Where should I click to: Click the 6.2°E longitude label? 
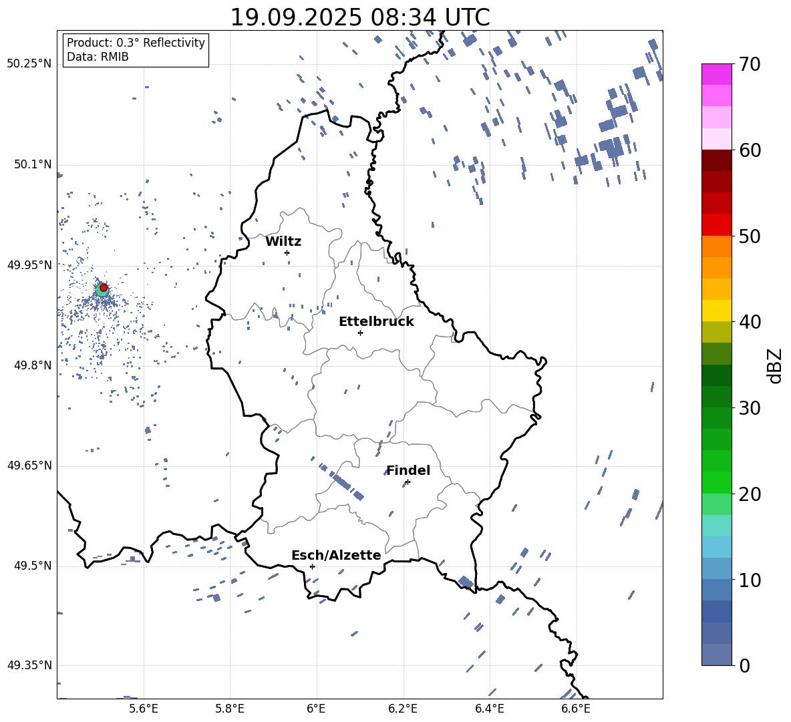[403, 709]
